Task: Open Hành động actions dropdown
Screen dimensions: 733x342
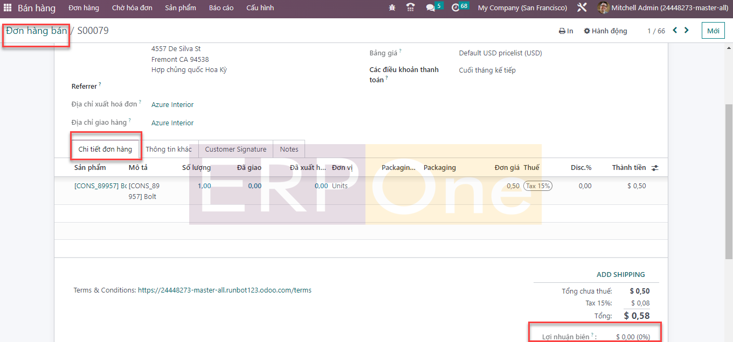Action: tap(605, 31)
